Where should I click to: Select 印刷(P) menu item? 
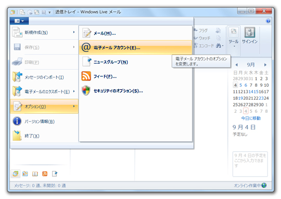click(44, 62)
